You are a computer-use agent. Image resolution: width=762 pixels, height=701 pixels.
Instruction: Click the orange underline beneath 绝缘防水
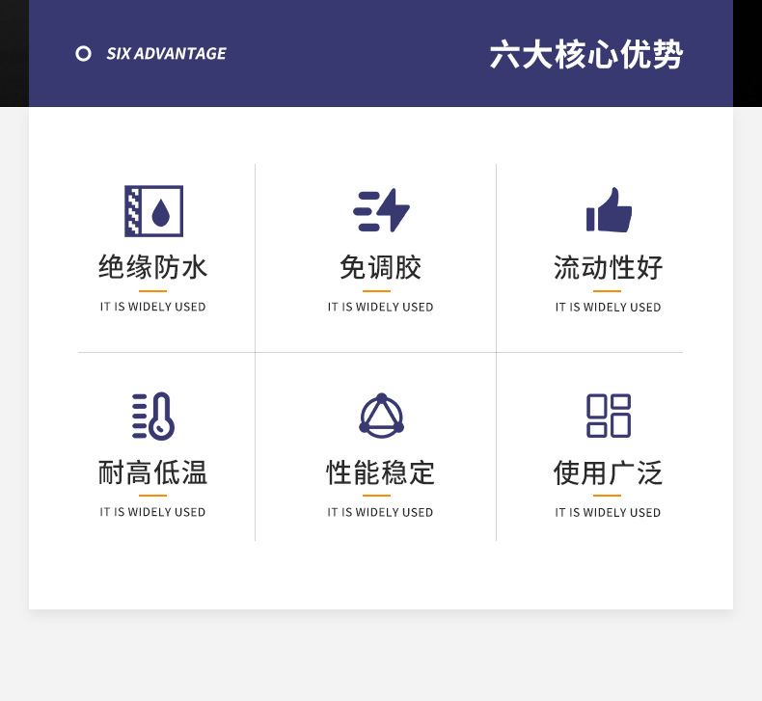pos(153,290)
